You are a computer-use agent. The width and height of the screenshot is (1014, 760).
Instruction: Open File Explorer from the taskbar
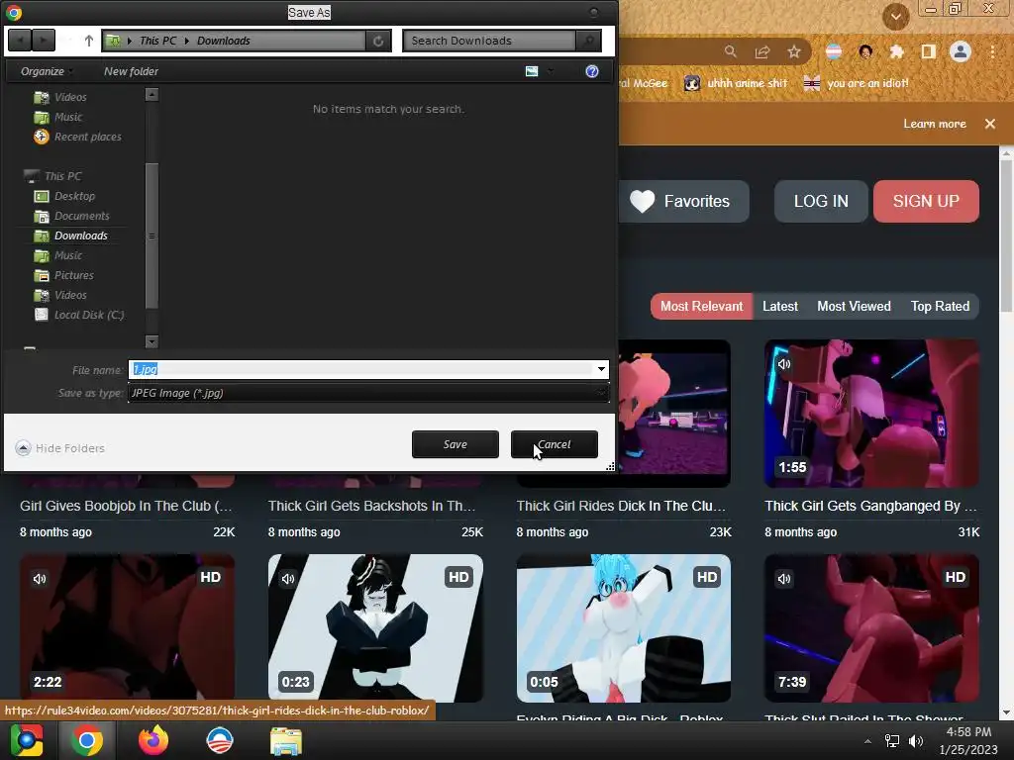click(x=286, y=741)
